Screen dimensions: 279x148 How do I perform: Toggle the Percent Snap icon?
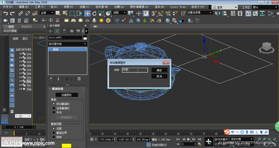coord(168,13)
